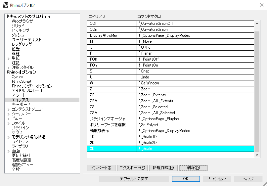The image size is (267, 186).
Task: Click the キャンセル button
Action: click(217, 179)
